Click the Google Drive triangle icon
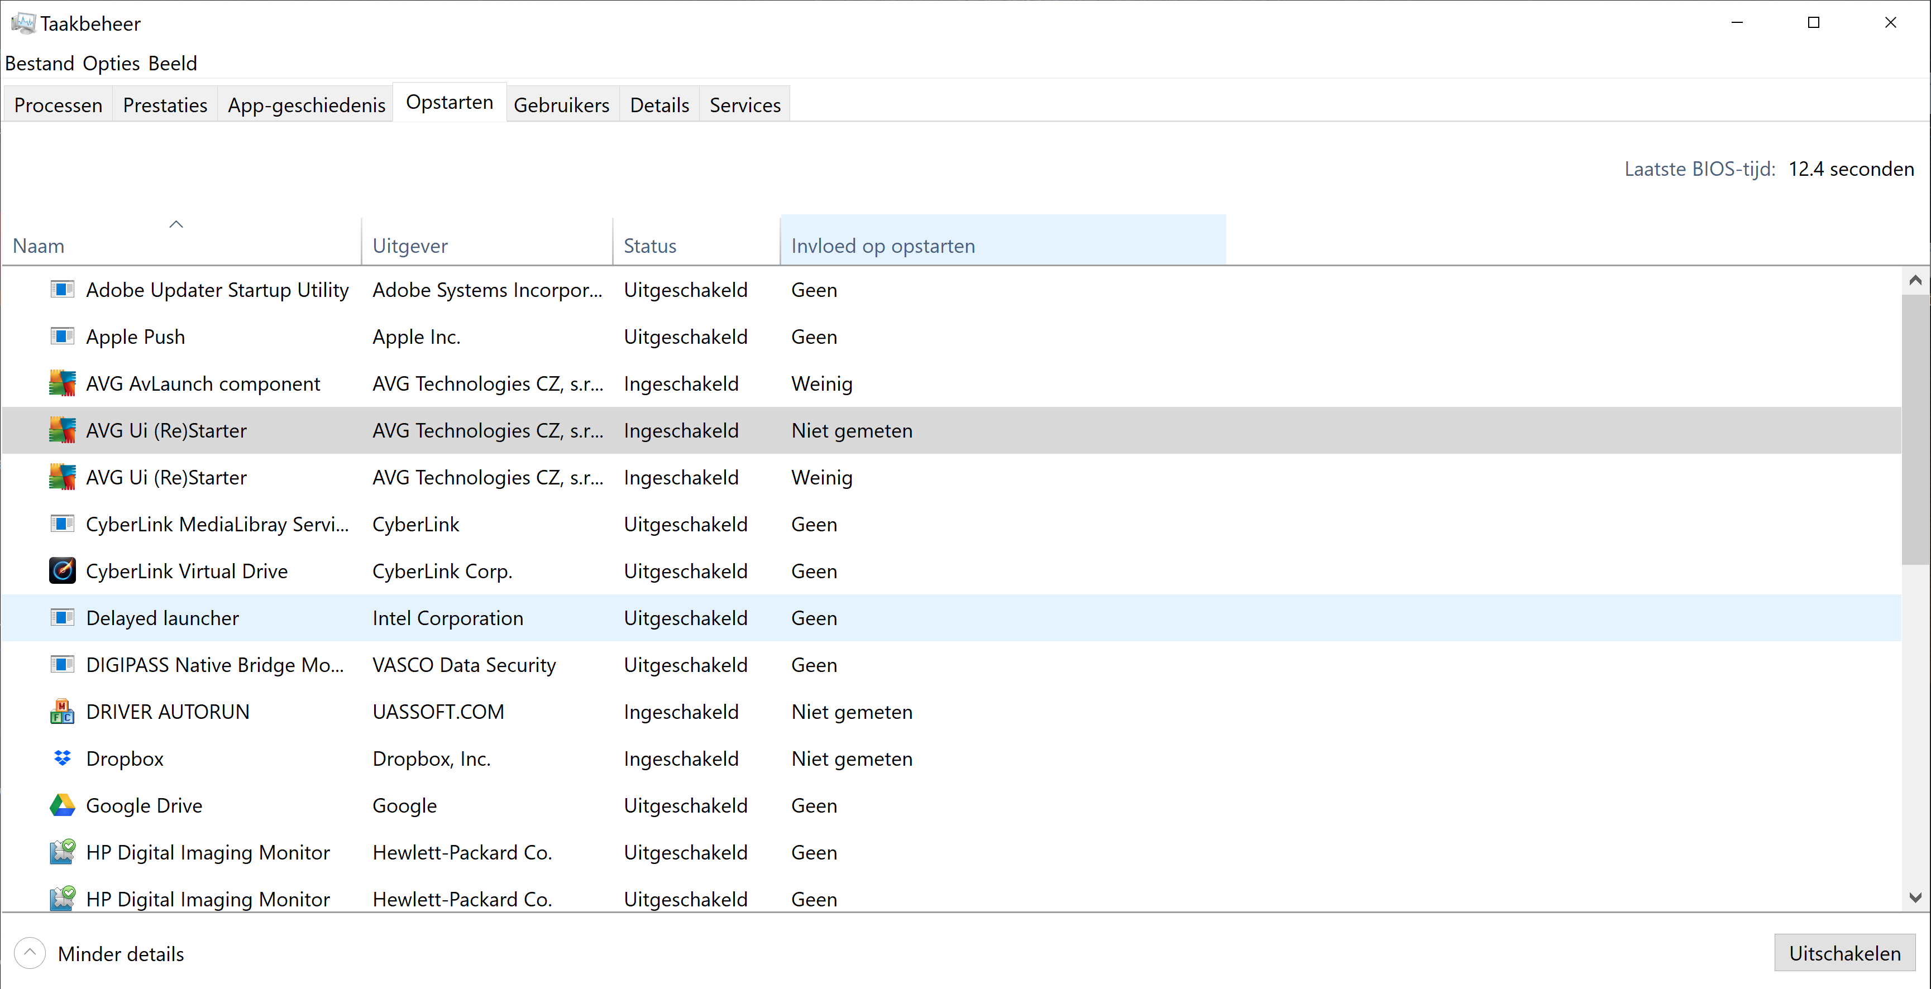The width and height of the screenshot is (1931, 989). pyautogui.click(x=62, y=805)
